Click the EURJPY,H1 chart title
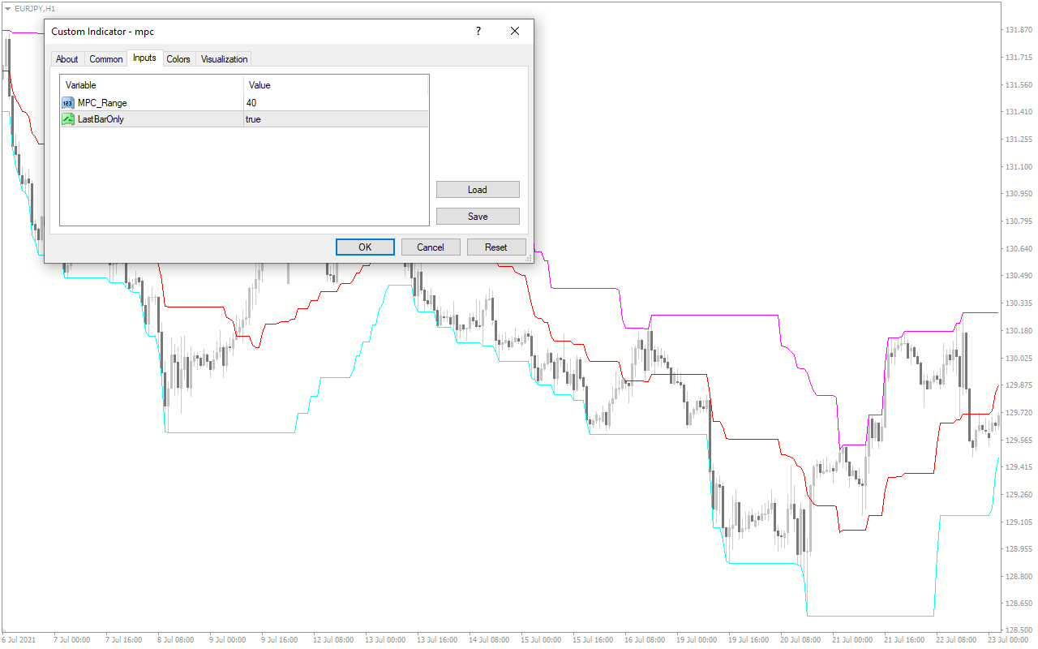The width and height of the screenshot is (1038, 649). pos(35,7)
